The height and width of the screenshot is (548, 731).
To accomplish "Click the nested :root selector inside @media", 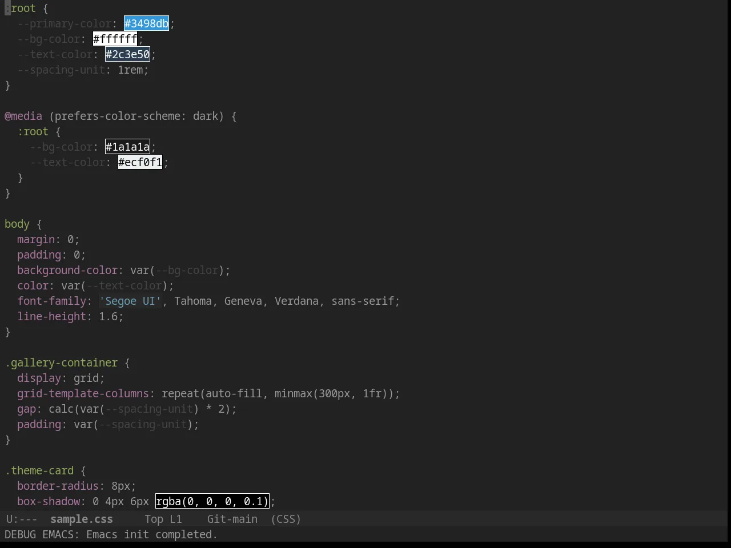I will tap(33, 131).
